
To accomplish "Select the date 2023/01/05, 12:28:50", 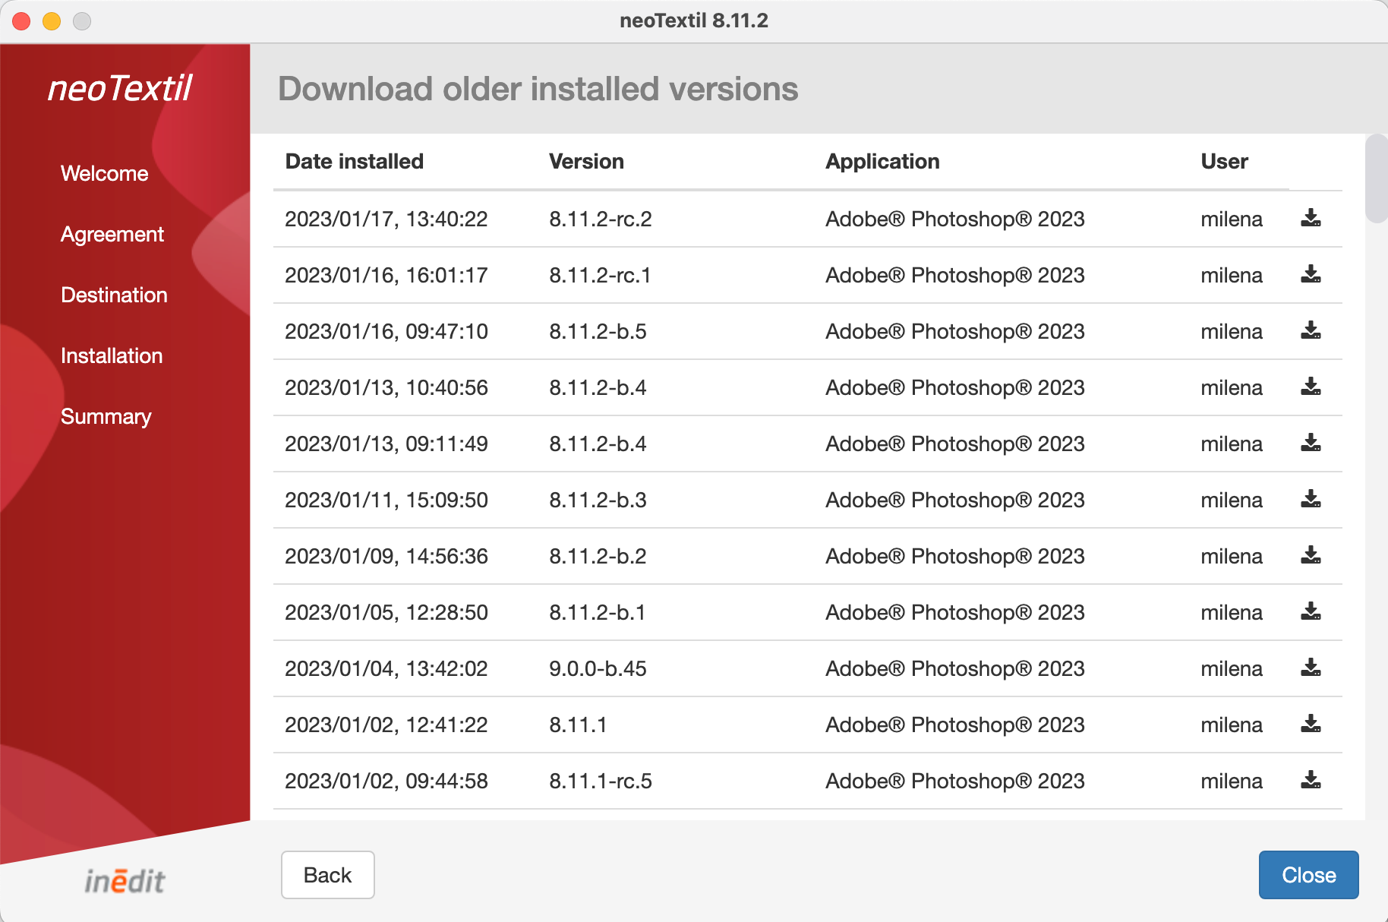I will click(386, 612).
